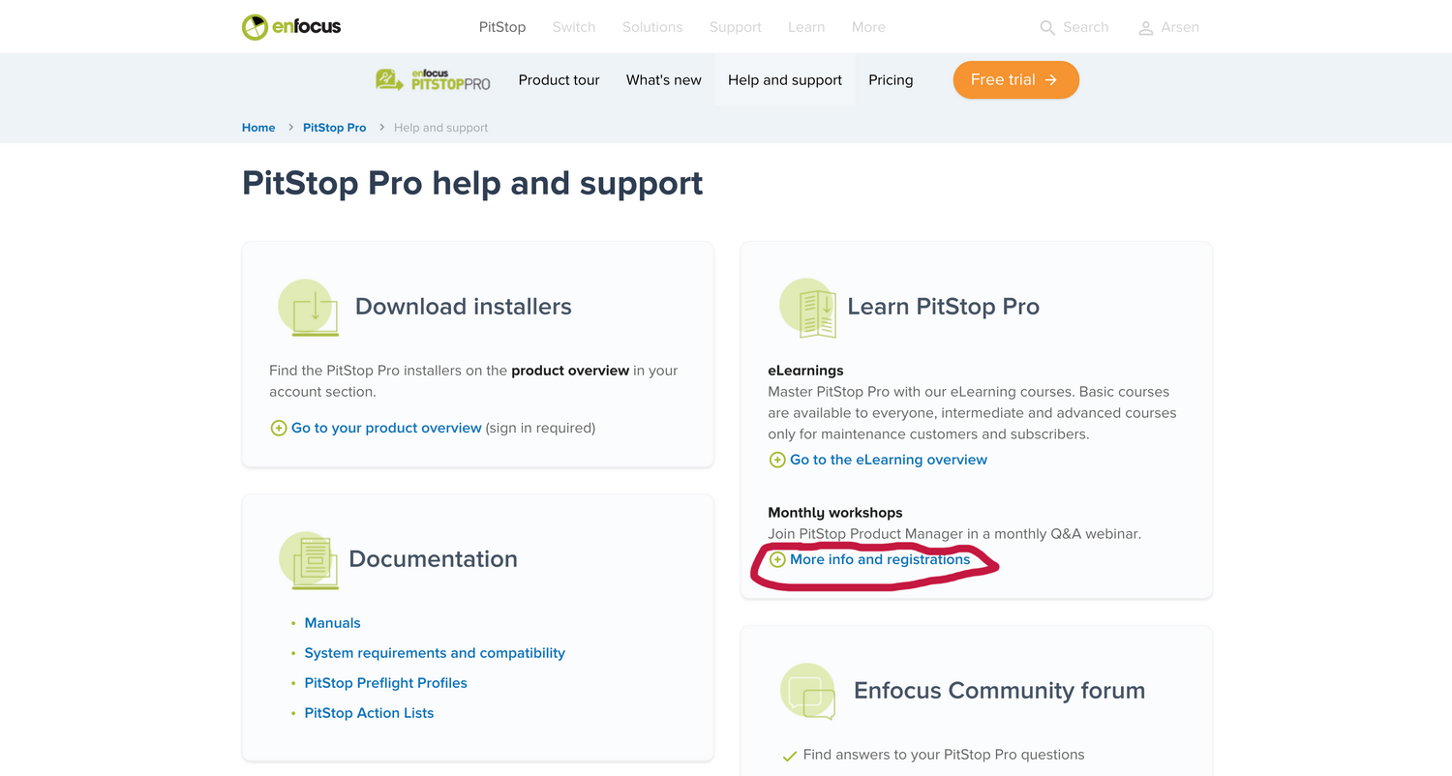Click the Enfocus logo in header
Screen dimensions: 1452x776
pyautogui.click(x=291, y=27)
